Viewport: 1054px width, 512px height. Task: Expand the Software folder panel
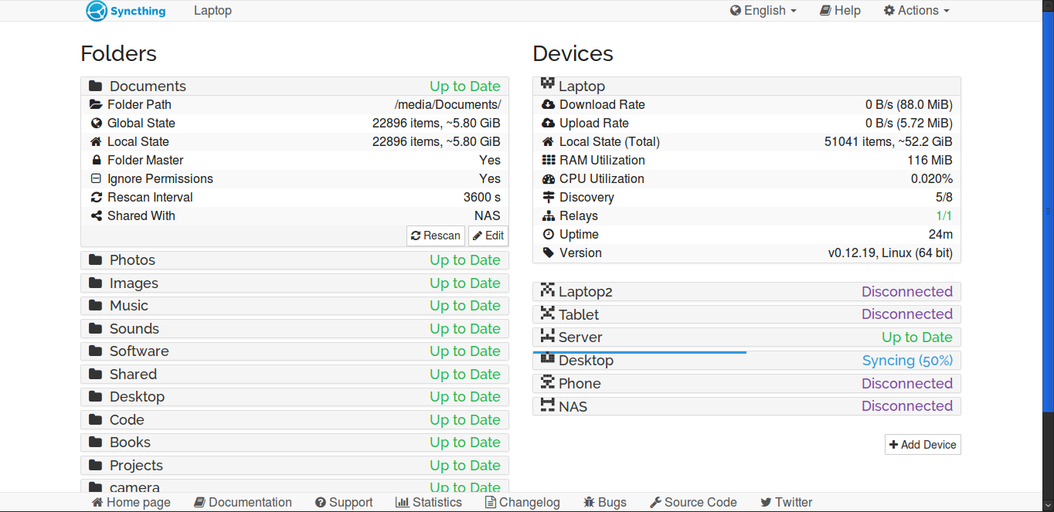(x=294, y=351)
